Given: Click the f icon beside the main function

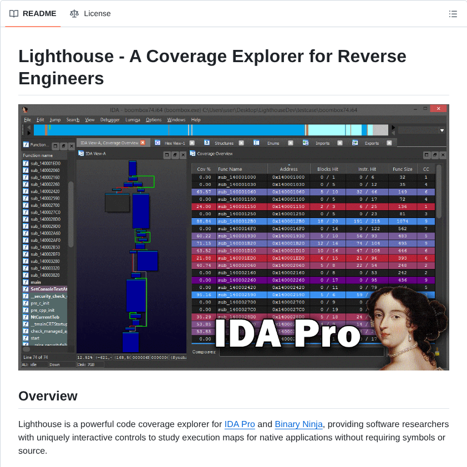Looking at the screenshot, I should [24, 282].
